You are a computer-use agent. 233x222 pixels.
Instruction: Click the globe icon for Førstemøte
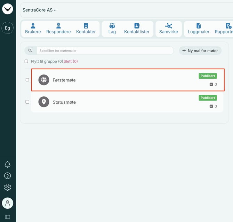pos(44,80)
